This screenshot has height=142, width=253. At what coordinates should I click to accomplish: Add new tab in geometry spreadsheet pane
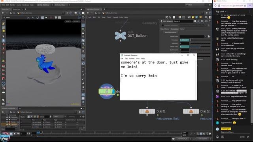point(20,108)
